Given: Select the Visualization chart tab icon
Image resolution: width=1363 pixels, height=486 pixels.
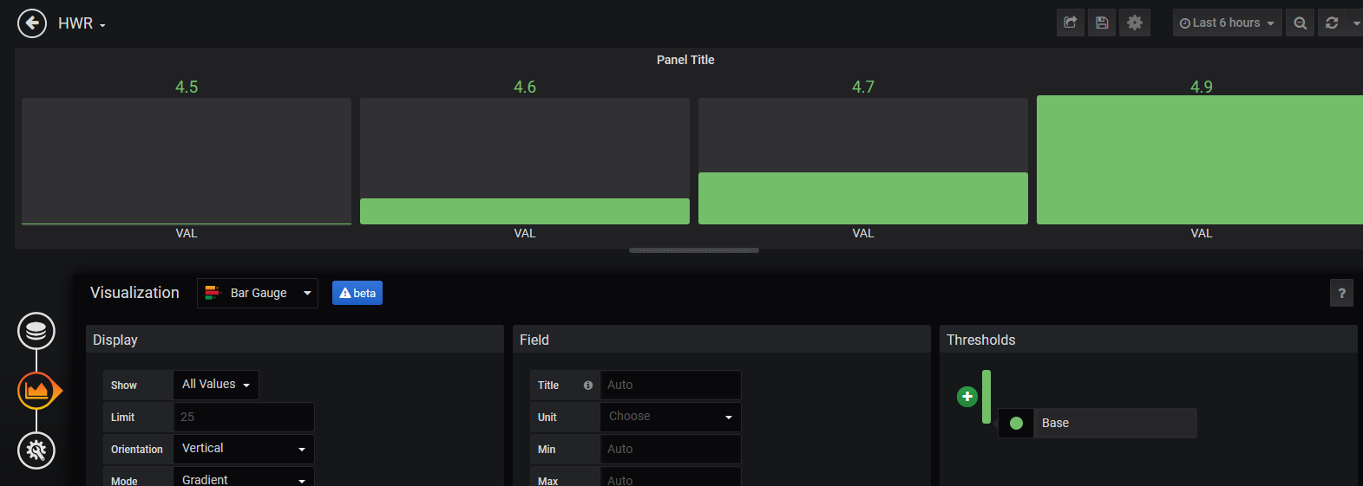Looking at the screenshot, I should (36, 391).
